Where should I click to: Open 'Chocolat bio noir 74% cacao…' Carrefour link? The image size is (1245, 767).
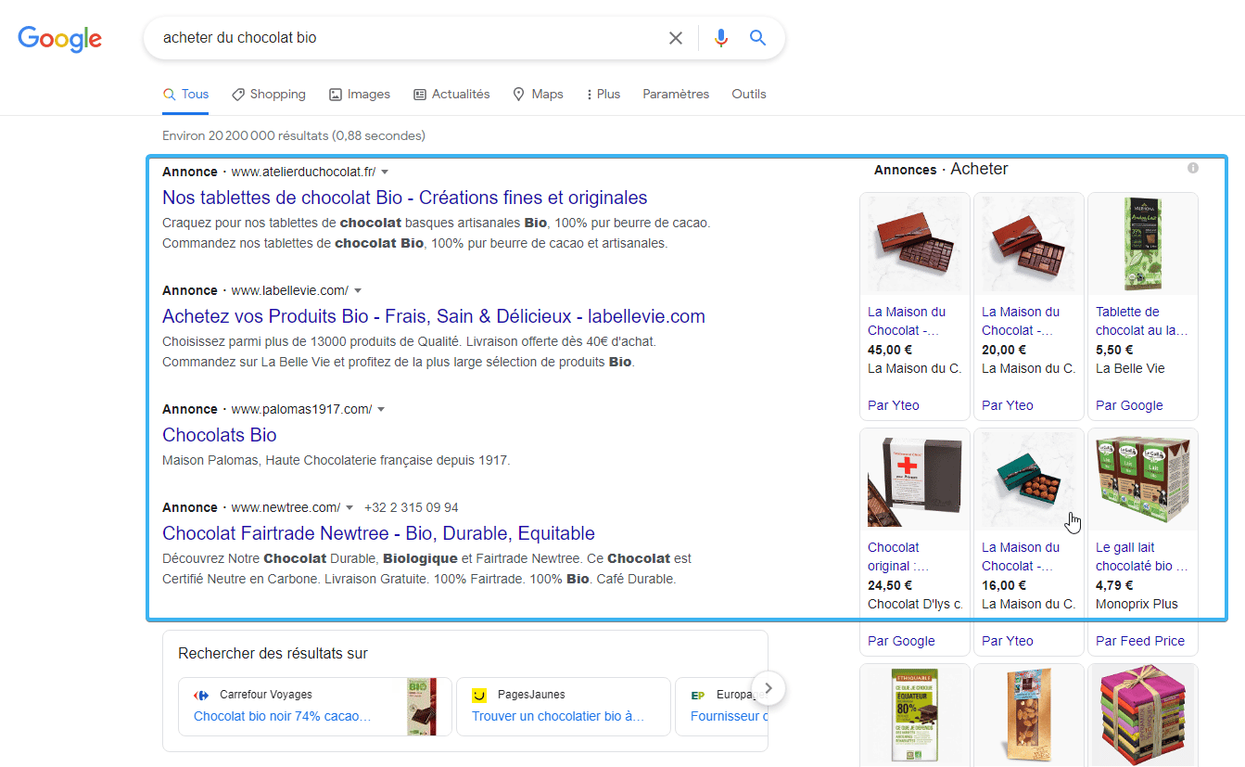pyautogui.click(x=283, y=716)
